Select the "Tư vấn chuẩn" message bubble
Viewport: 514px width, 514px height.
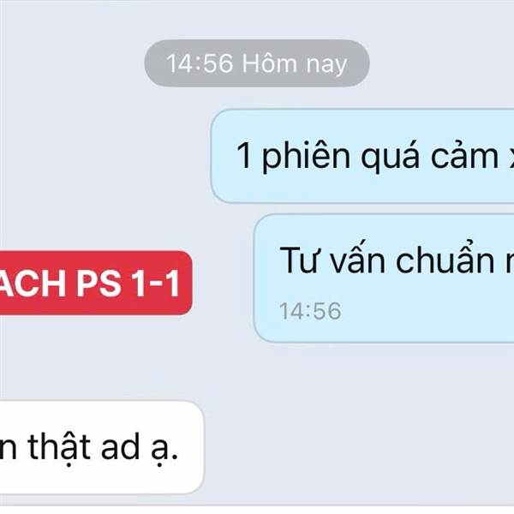tap(384, 278)
